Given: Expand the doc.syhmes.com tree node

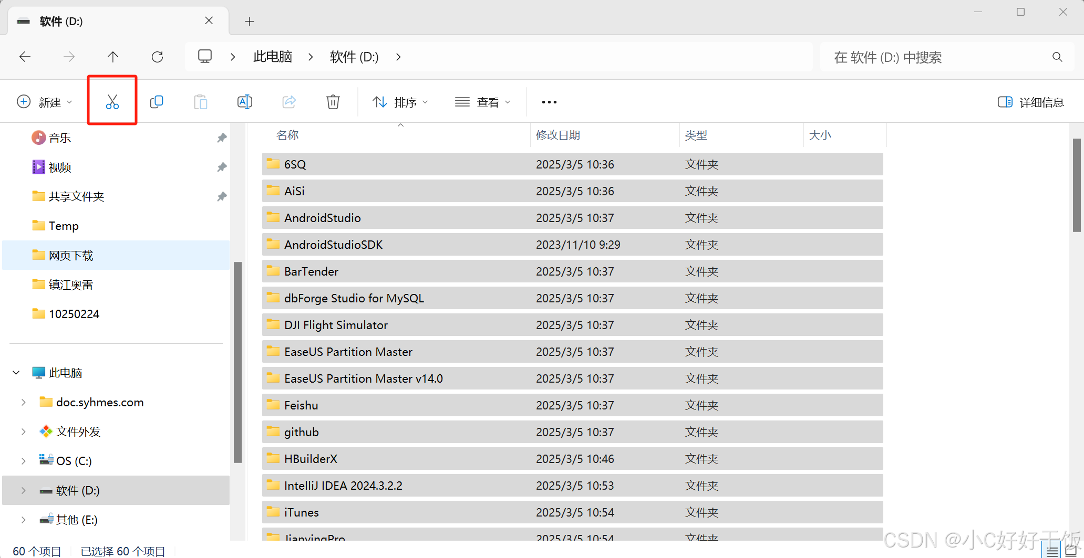Looking at the screenshot, I should click(24, 402).
